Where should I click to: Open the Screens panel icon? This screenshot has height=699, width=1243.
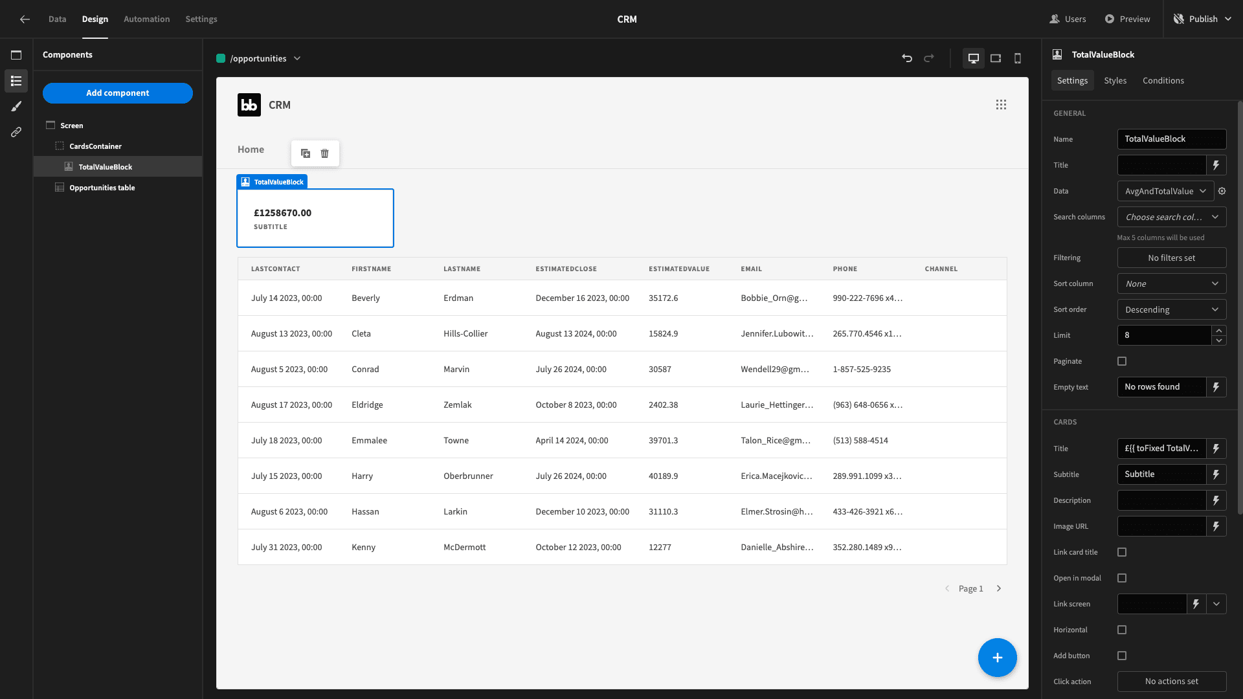point(16,55)
